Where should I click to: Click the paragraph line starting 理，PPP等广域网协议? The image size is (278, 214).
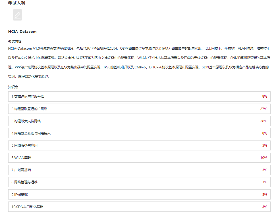tap(138, 67)
